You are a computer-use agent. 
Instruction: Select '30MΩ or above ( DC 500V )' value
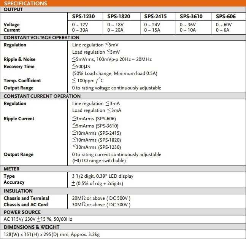pos(101,205)
